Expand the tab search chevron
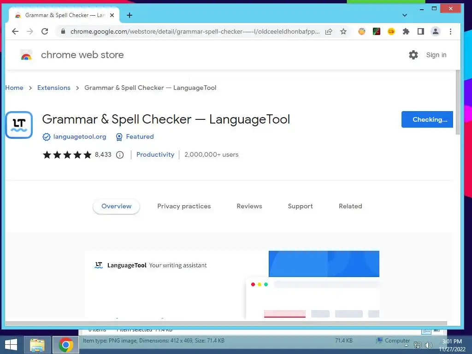 pos(405,15)
